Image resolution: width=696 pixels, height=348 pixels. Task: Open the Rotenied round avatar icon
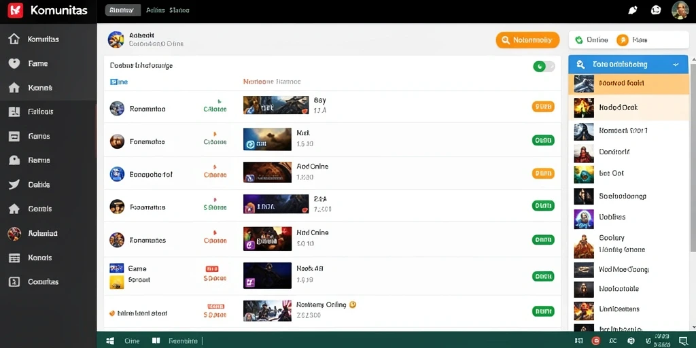(x=14, y=233)
